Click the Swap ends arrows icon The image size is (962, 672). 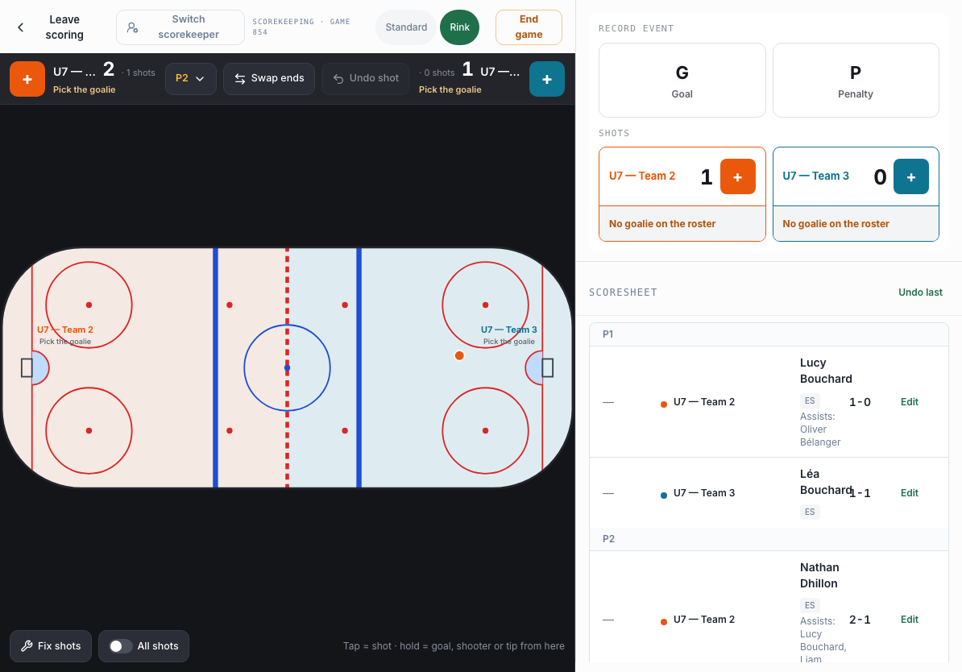[240, 78]
